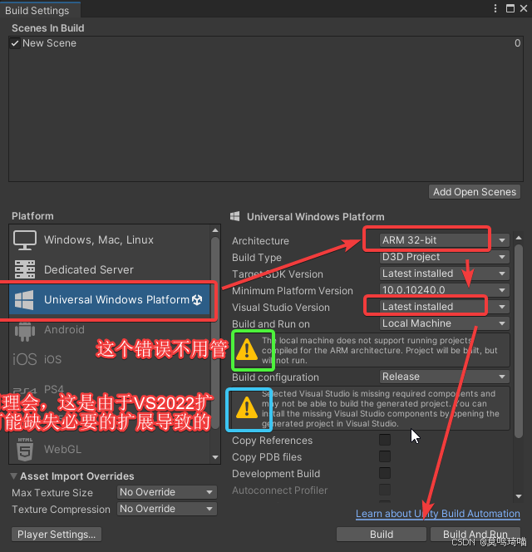The image size is (532, 552).
Task: Select Android platform
Action: (110, 330)
